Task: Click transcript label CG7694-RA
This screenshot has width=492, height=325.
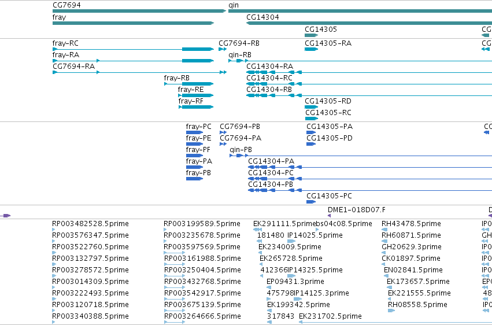Action: [x=73, y=67]
